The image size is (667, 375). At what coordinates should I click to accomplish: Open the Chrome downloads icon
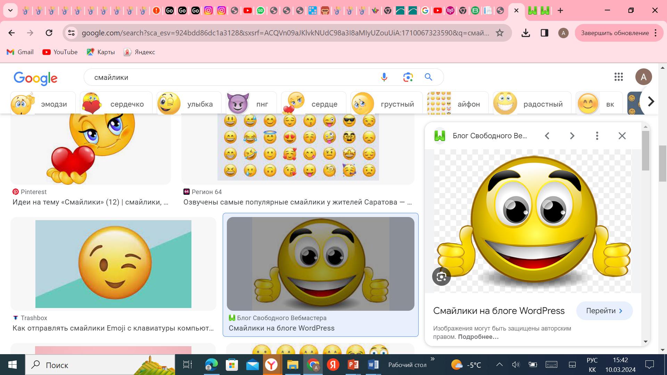526,33
